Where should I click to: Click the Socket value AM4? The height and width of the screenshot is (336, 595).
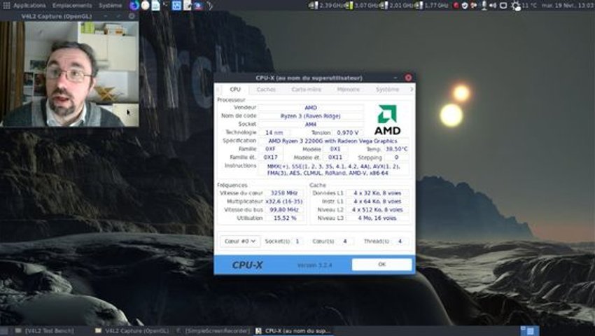click(310, 125)
